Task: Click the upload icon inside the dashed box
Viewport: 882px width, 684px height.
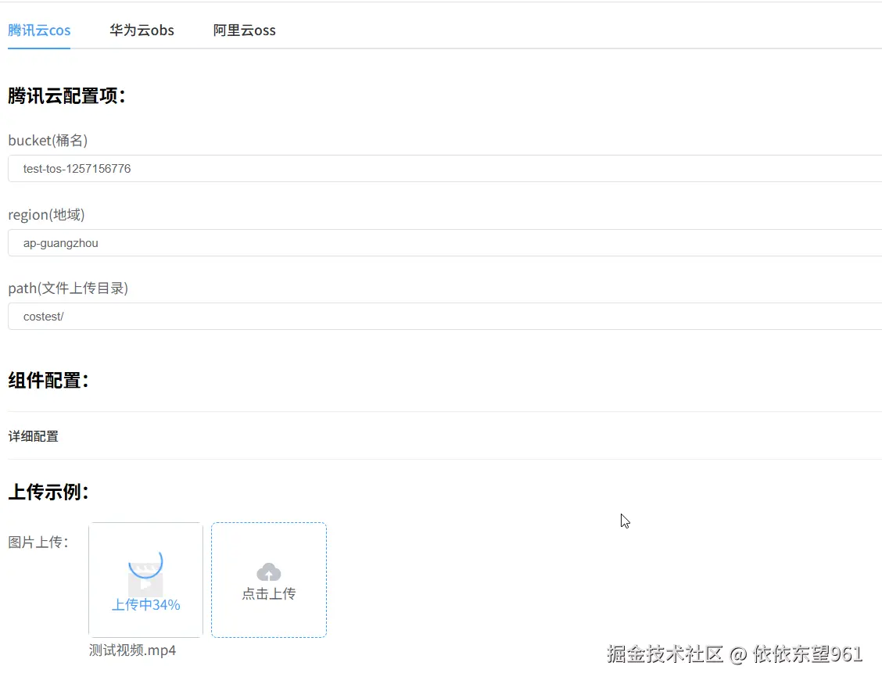Action: click(x=268, y=571)
